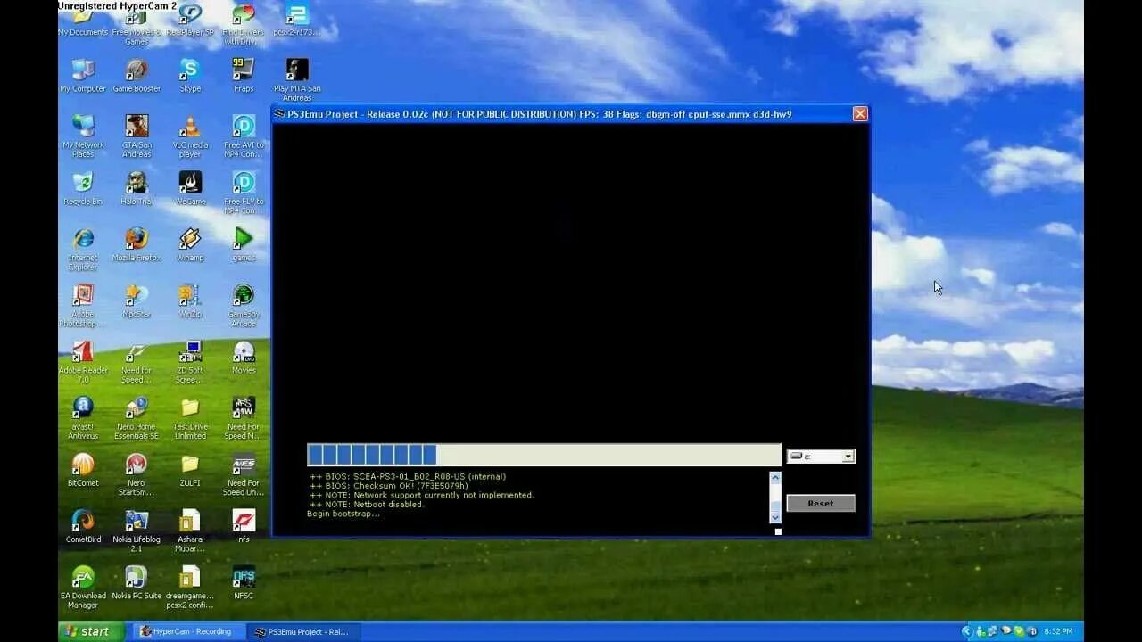1142x642 pixels.
Task: Select the WinZip desktop icon
Action: [190, 300]
